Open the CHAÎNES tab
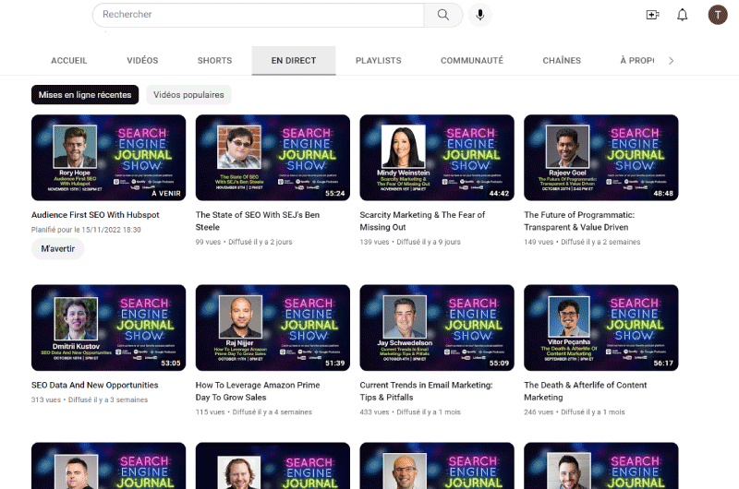The height and width of the screenshot is (489, 739). (x=562, y=61)
